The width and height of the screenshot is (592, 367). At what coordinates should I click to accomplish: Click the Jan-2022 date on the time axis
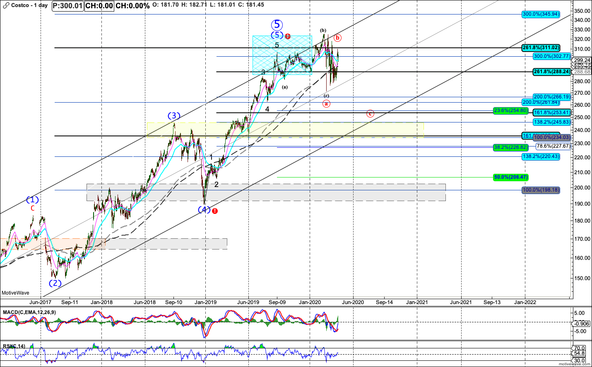(525, 302)
